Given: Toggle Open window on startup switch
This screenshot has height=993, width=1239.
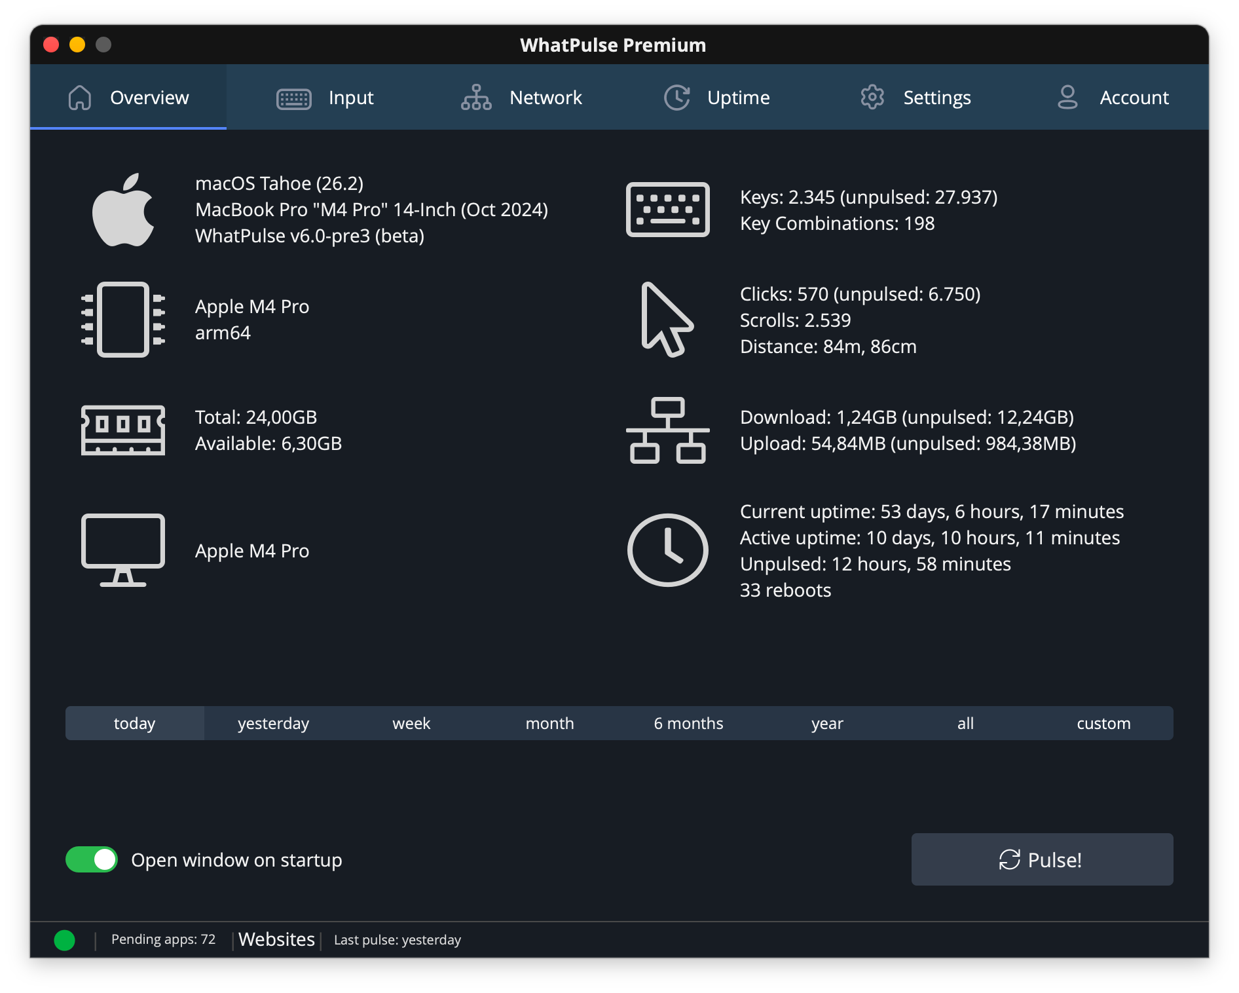Looking at the screenshot, I should click(92, 859).
